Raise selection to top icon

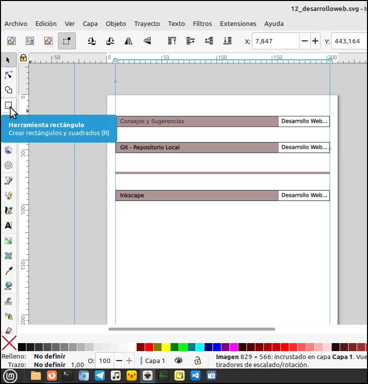[x=172, y=41]
